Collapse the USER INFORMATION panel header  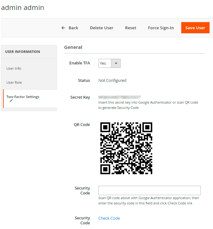(22, 52)
